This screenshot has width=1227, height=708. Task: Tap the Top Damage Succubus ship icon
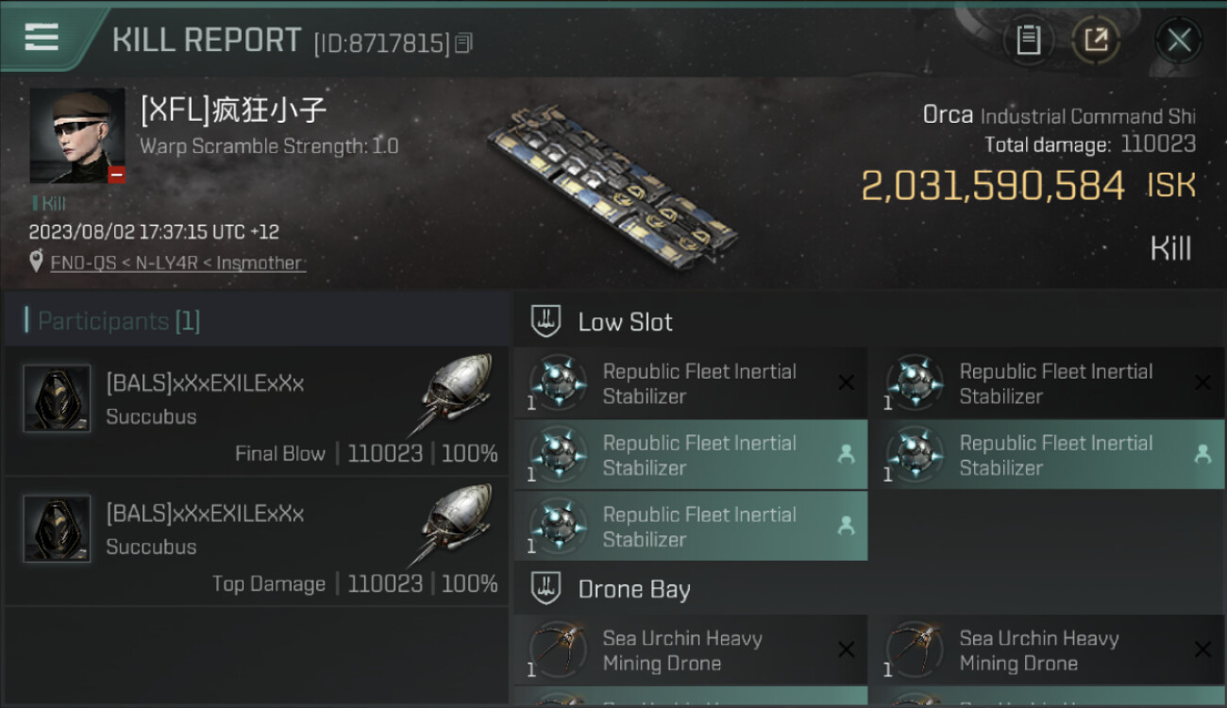coord(455,525)
